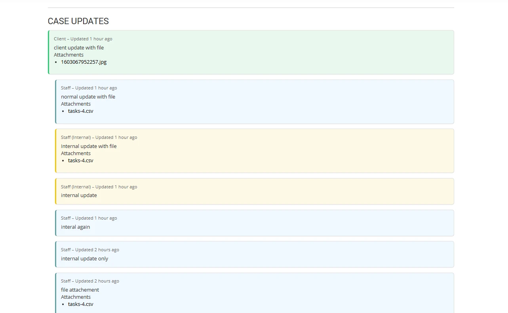Image resolution: width=508 pixels, height=313 pixels.
Task: Open the 1603067952257.jpg attachment link
Action: pos(84,62)
